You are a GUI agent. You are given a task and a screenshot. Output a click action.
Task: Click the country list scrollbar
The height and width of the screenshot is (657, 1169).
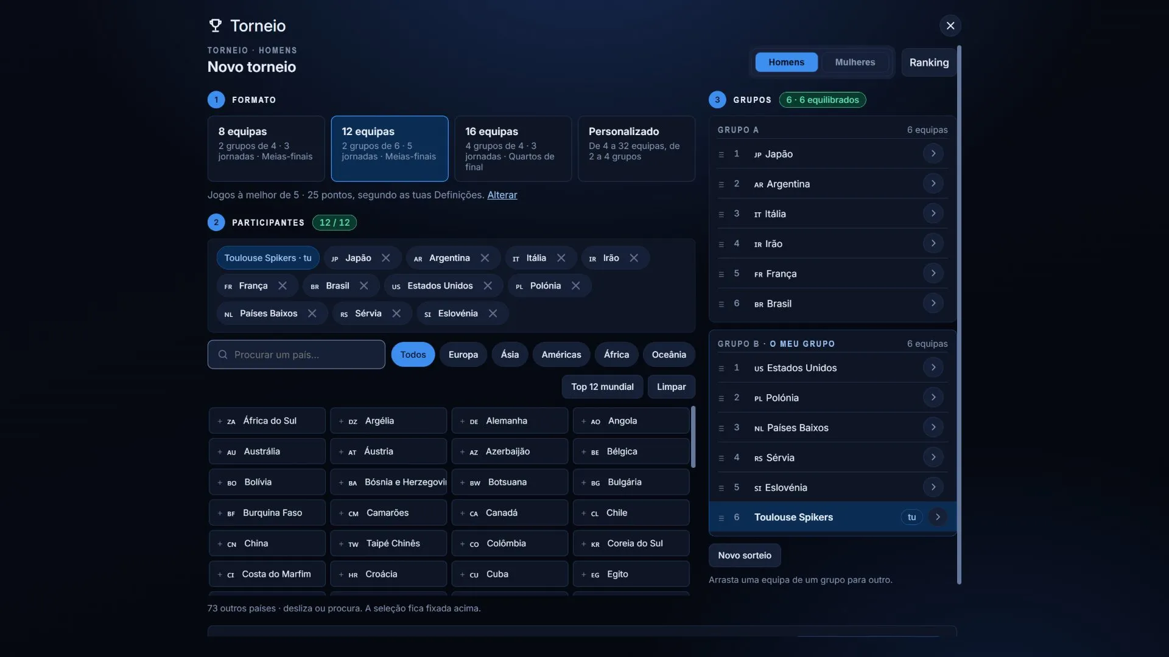tap(693, 437)
